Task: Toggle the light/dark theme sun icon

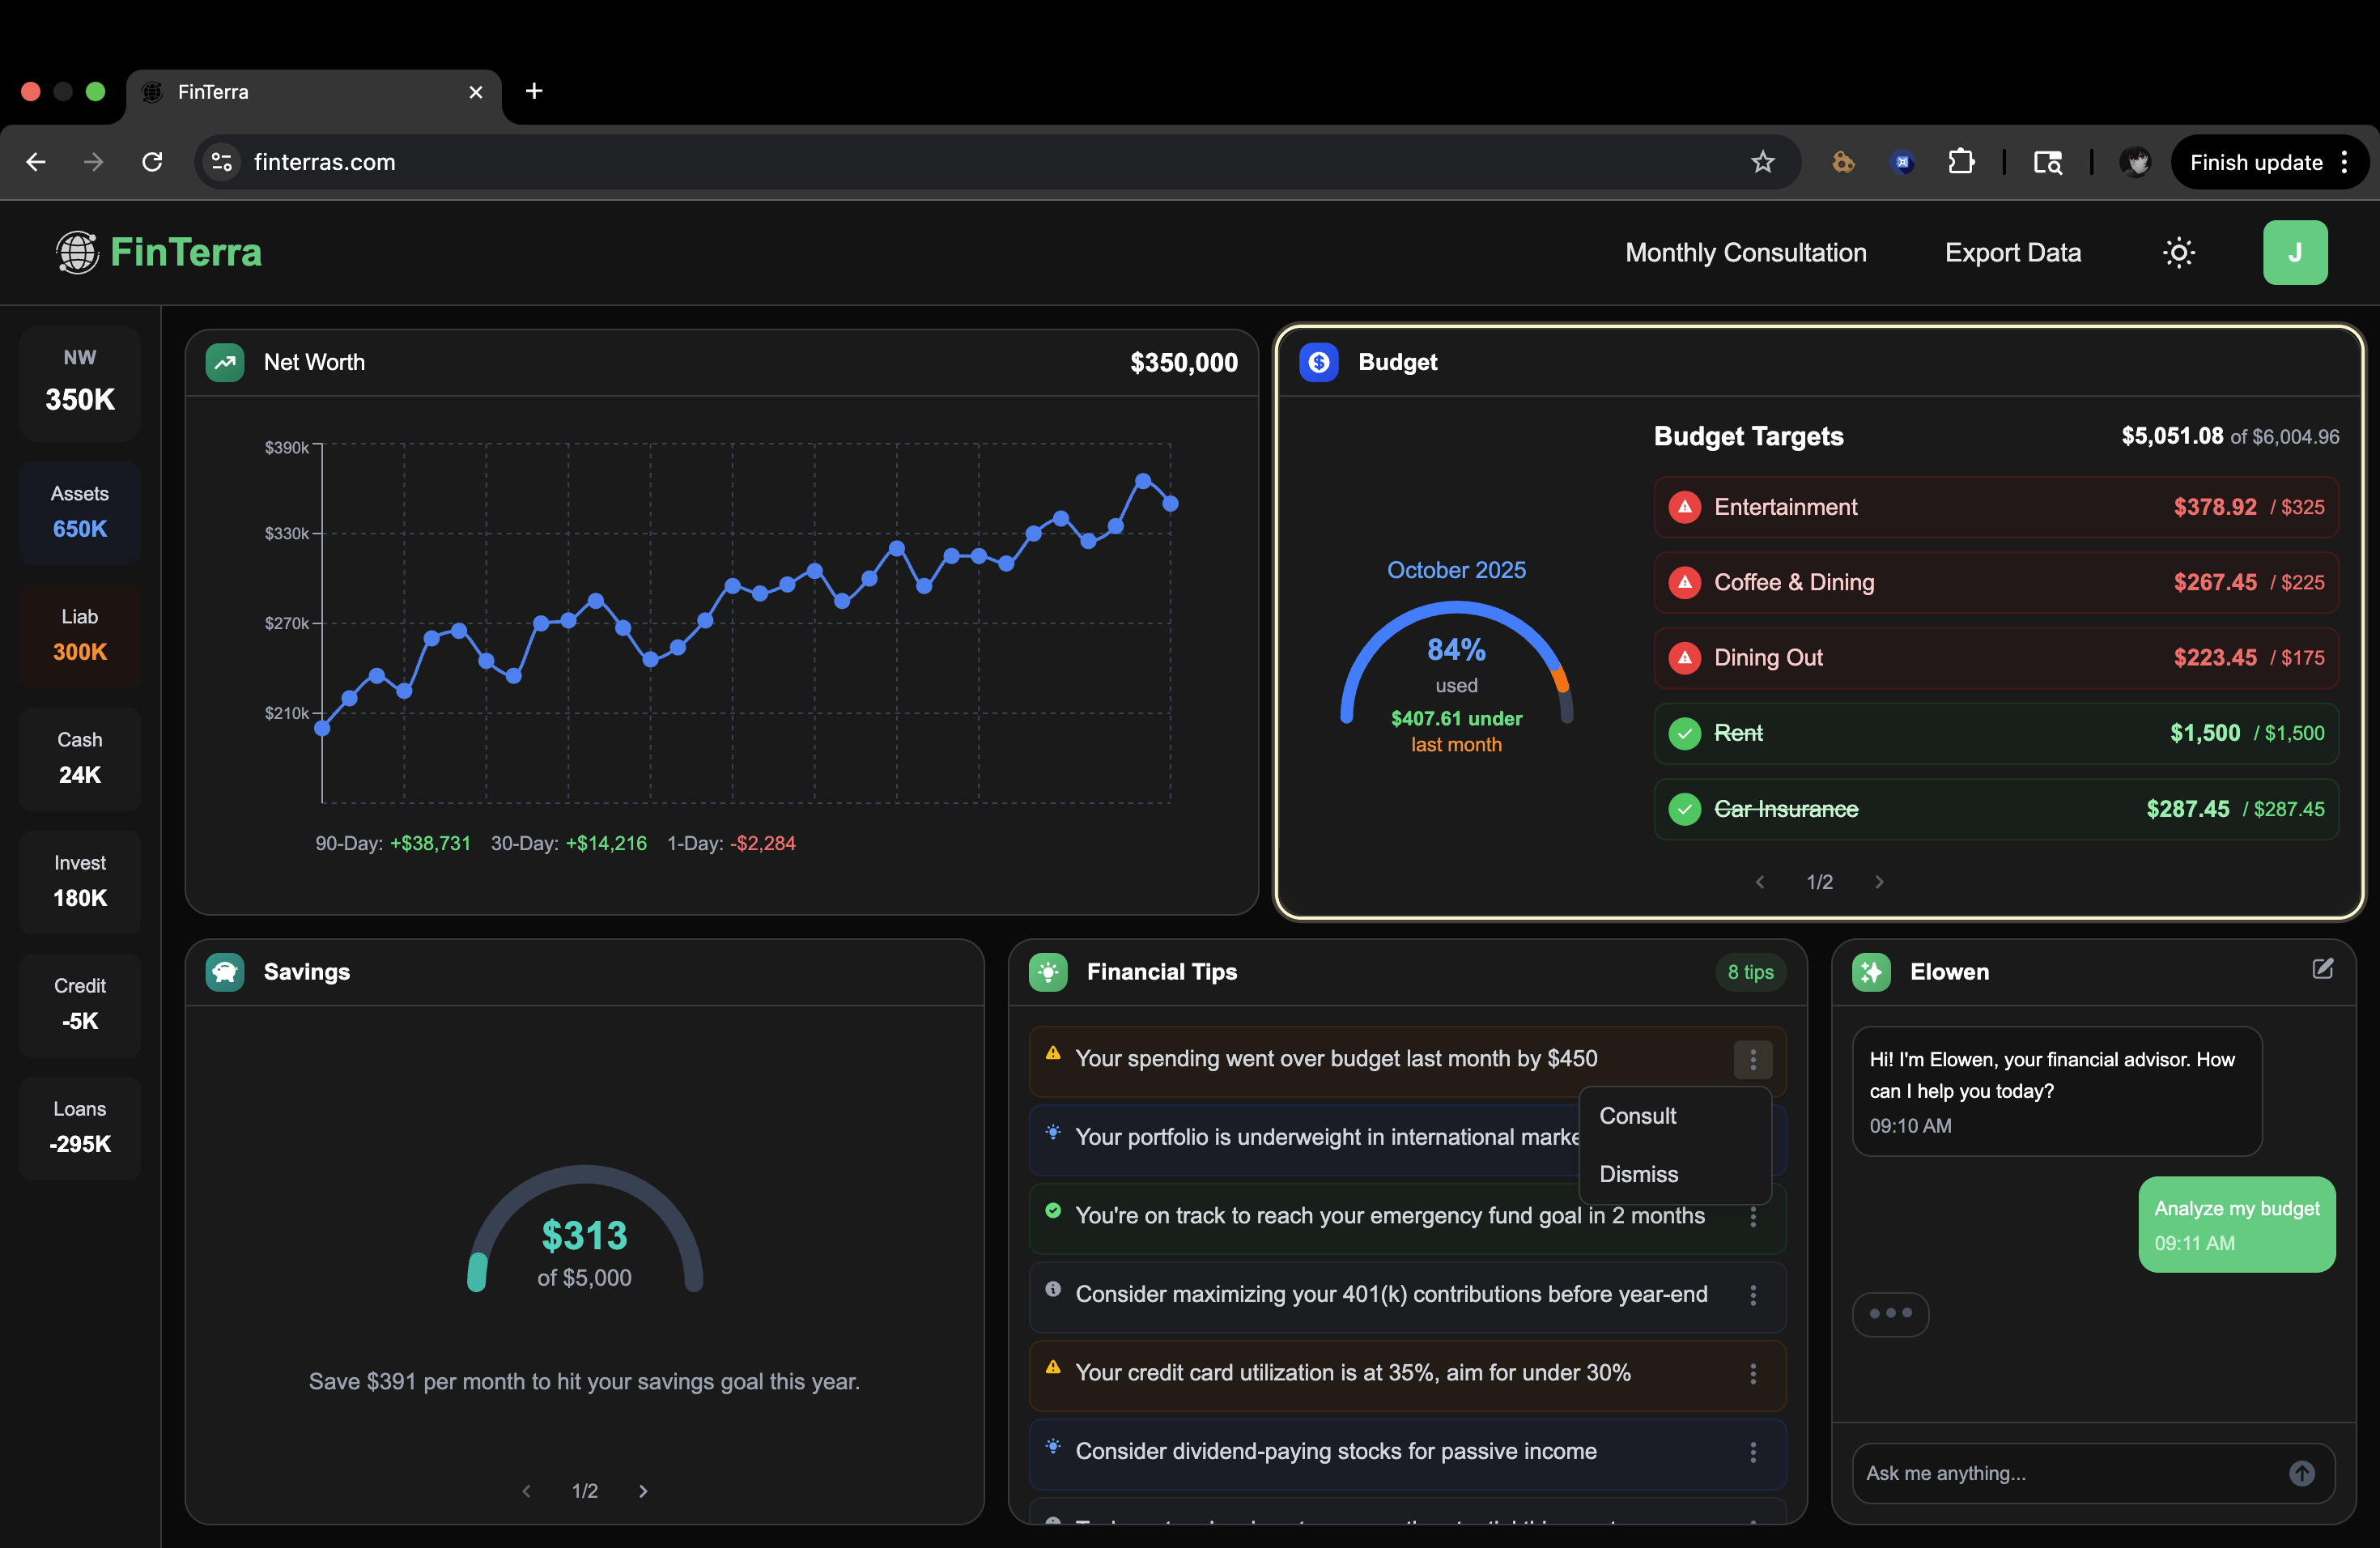Action: pos(2178,253)
